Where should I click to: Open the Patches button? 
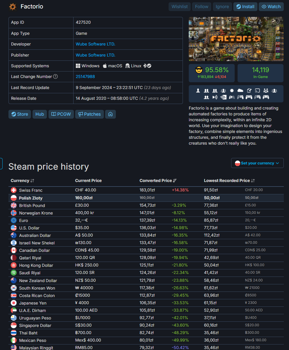[x=89, y=114]
